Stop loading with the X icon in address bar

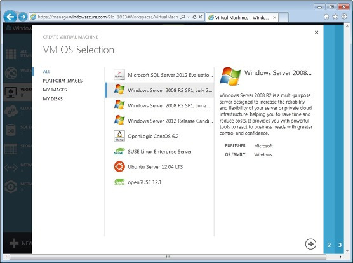(x=200, y=17)
